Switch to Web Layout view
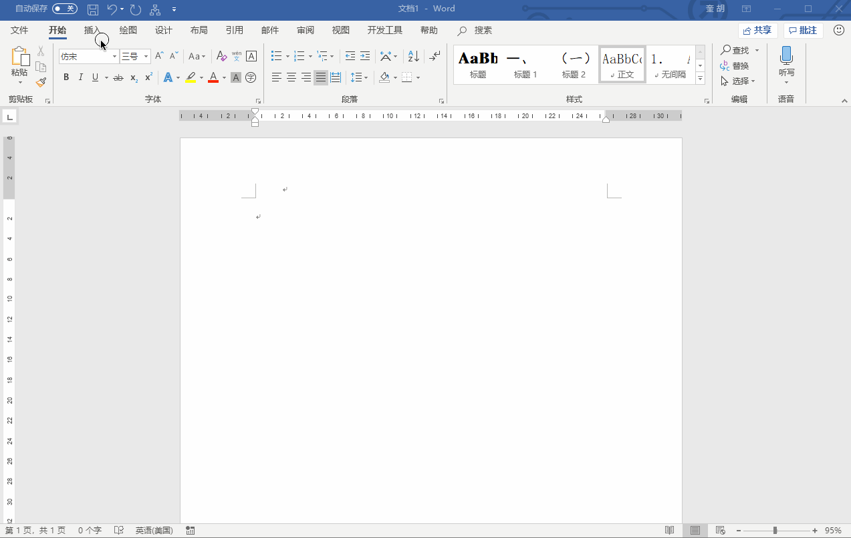851x538 pixels. [x=721, y=530]
